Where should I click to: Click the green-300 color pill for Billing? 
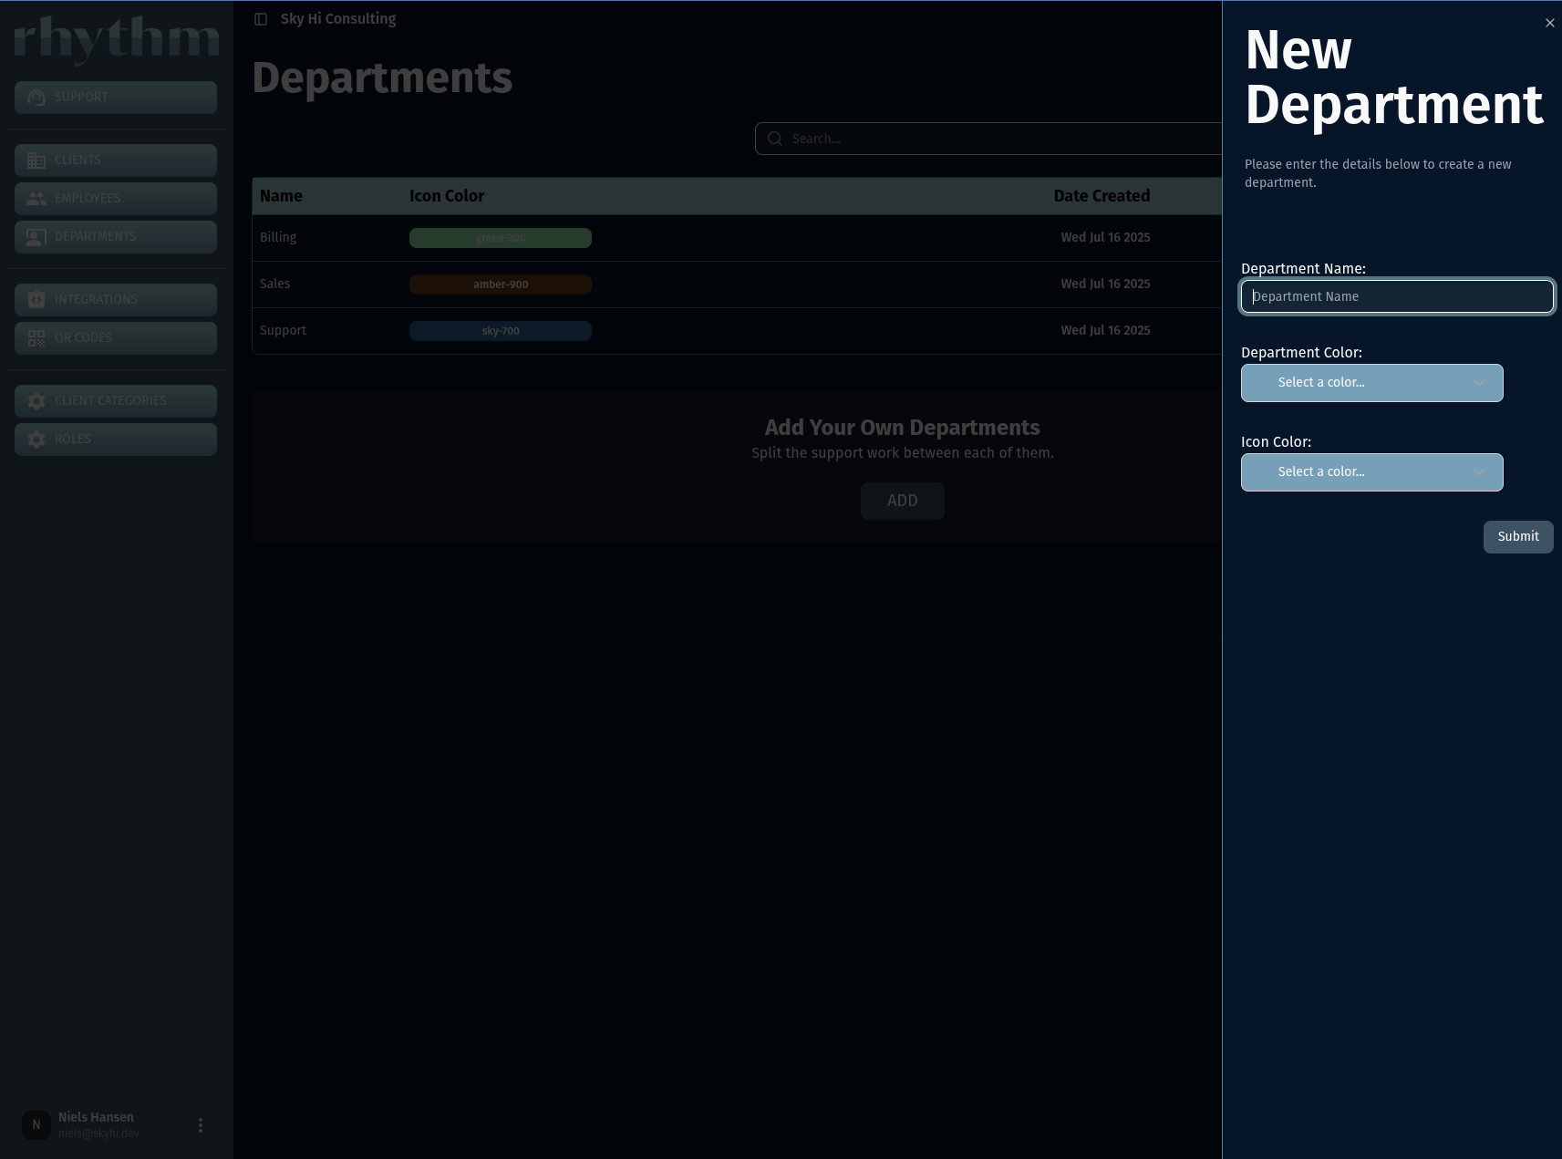(501, 237)
